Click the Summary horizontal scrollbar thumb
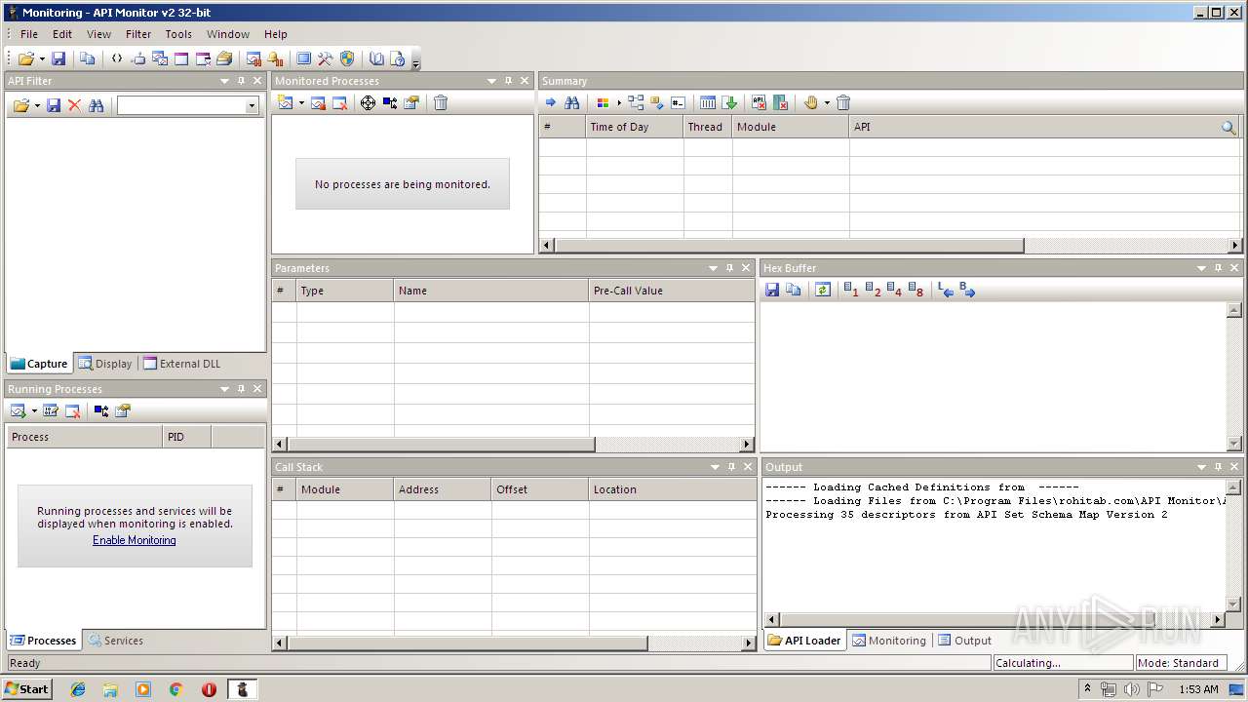Image resolution: width=1248 pixels, height=702 pixels. tap(789, 246)
